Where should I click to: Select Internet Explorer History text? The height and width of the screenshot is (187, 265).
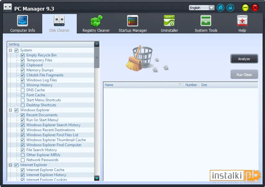tap(46, 175)
